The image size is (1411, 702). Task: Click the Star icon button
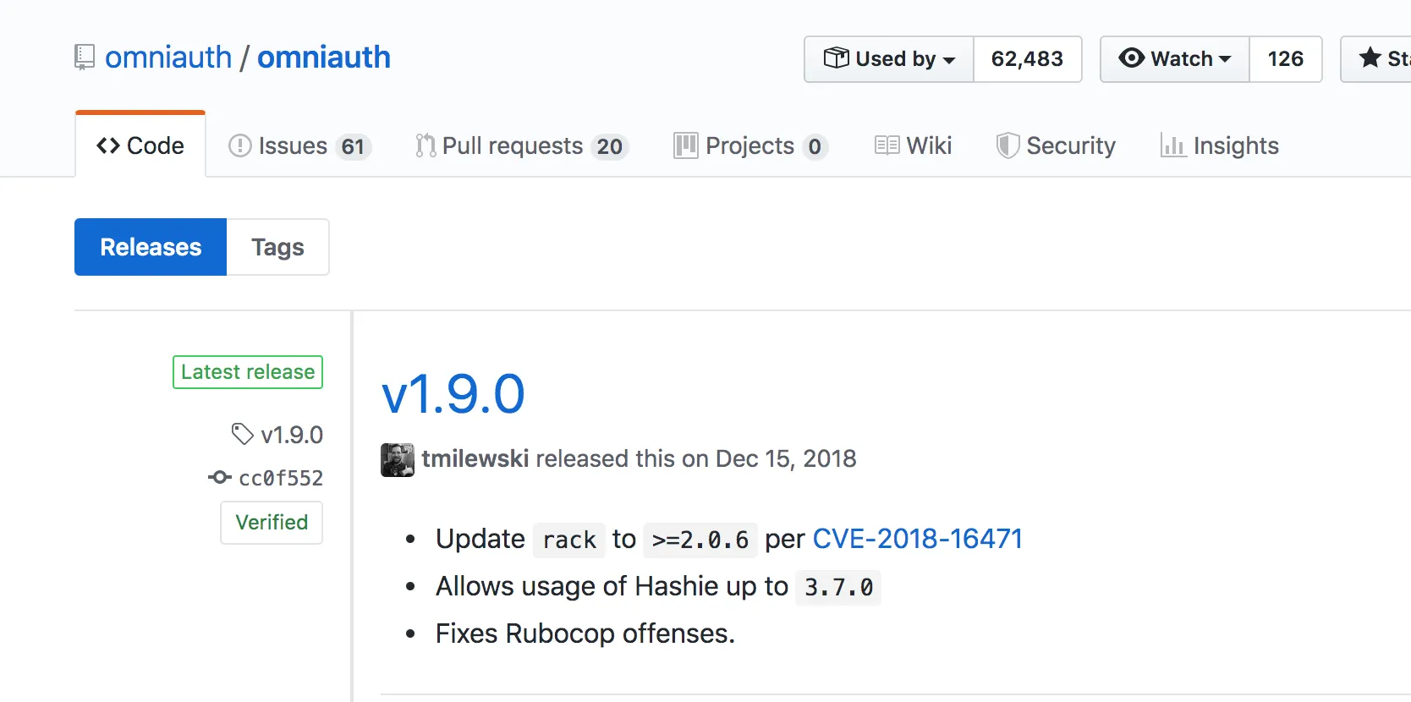pos(1370,58)
